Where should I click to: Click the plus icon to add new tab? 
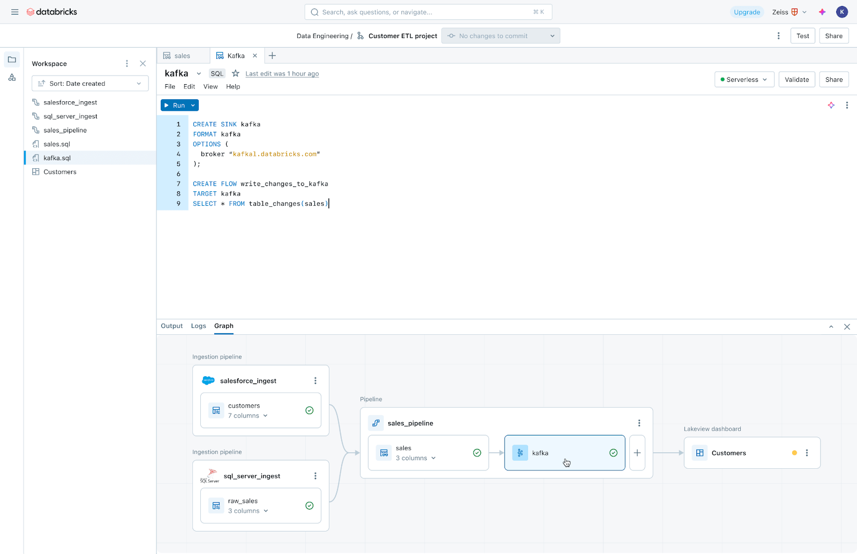(272, 56)
